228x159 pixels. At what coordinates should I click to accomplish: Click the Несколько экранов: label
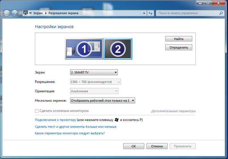[x=51, y=101]
